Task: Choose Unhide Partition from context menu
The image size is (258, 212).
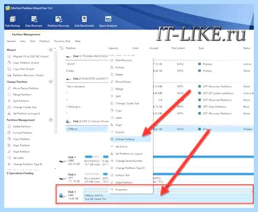Action: coord(130,139)
